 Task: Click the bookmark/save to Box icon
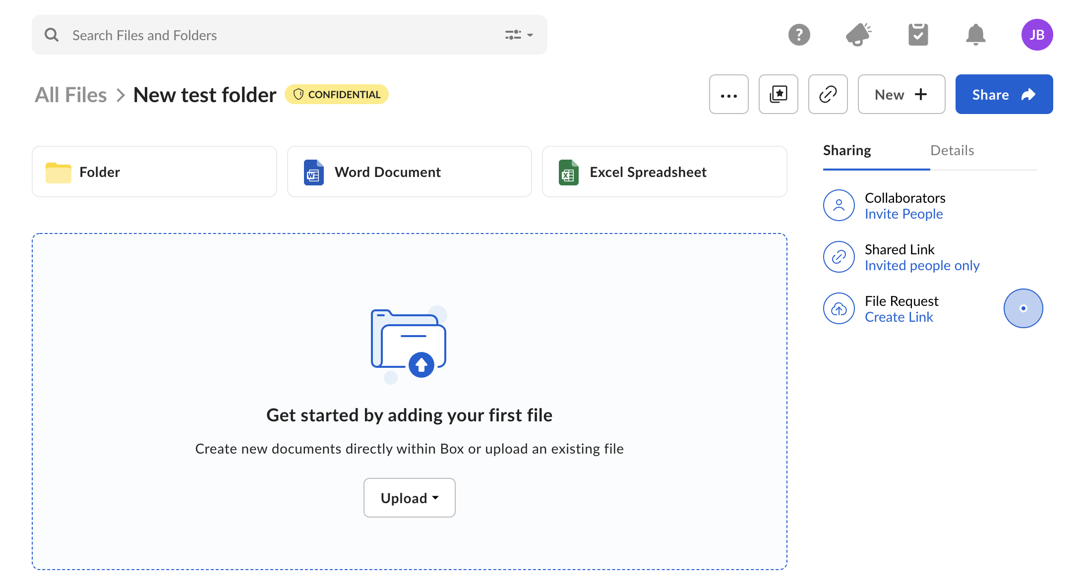778,94
